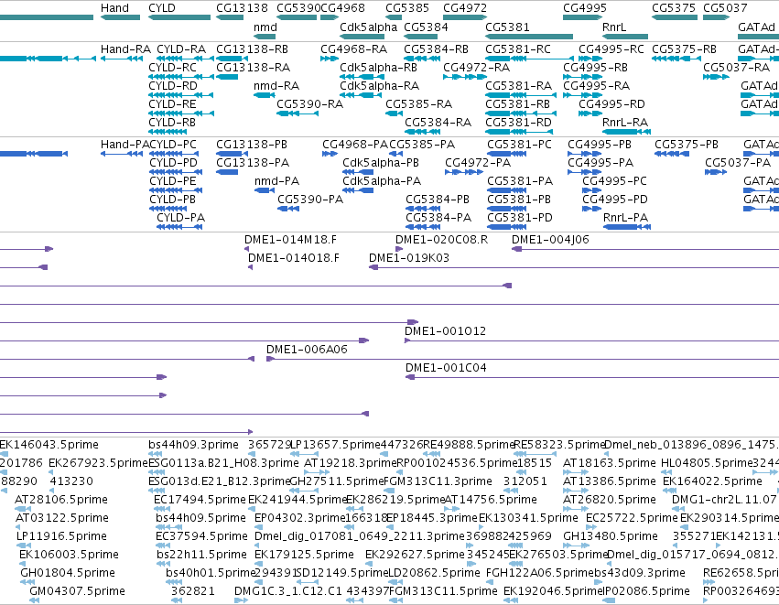Open the DME1-014O18.F BAC label
The image size is (779, 605).
pyautogui.click(x=294, y=258)
